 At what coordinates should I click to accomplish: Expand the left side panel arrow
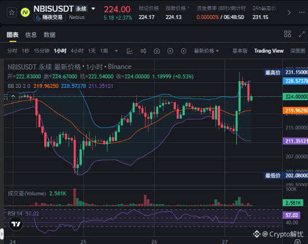click(2, 234)
